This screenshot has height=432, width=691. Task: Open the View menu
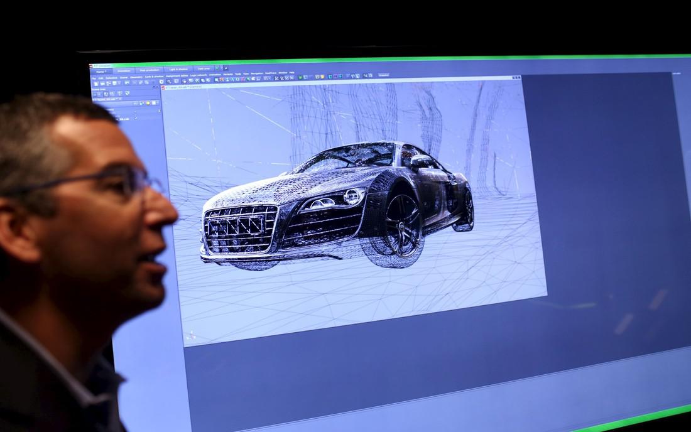click(x=246, y=74)
